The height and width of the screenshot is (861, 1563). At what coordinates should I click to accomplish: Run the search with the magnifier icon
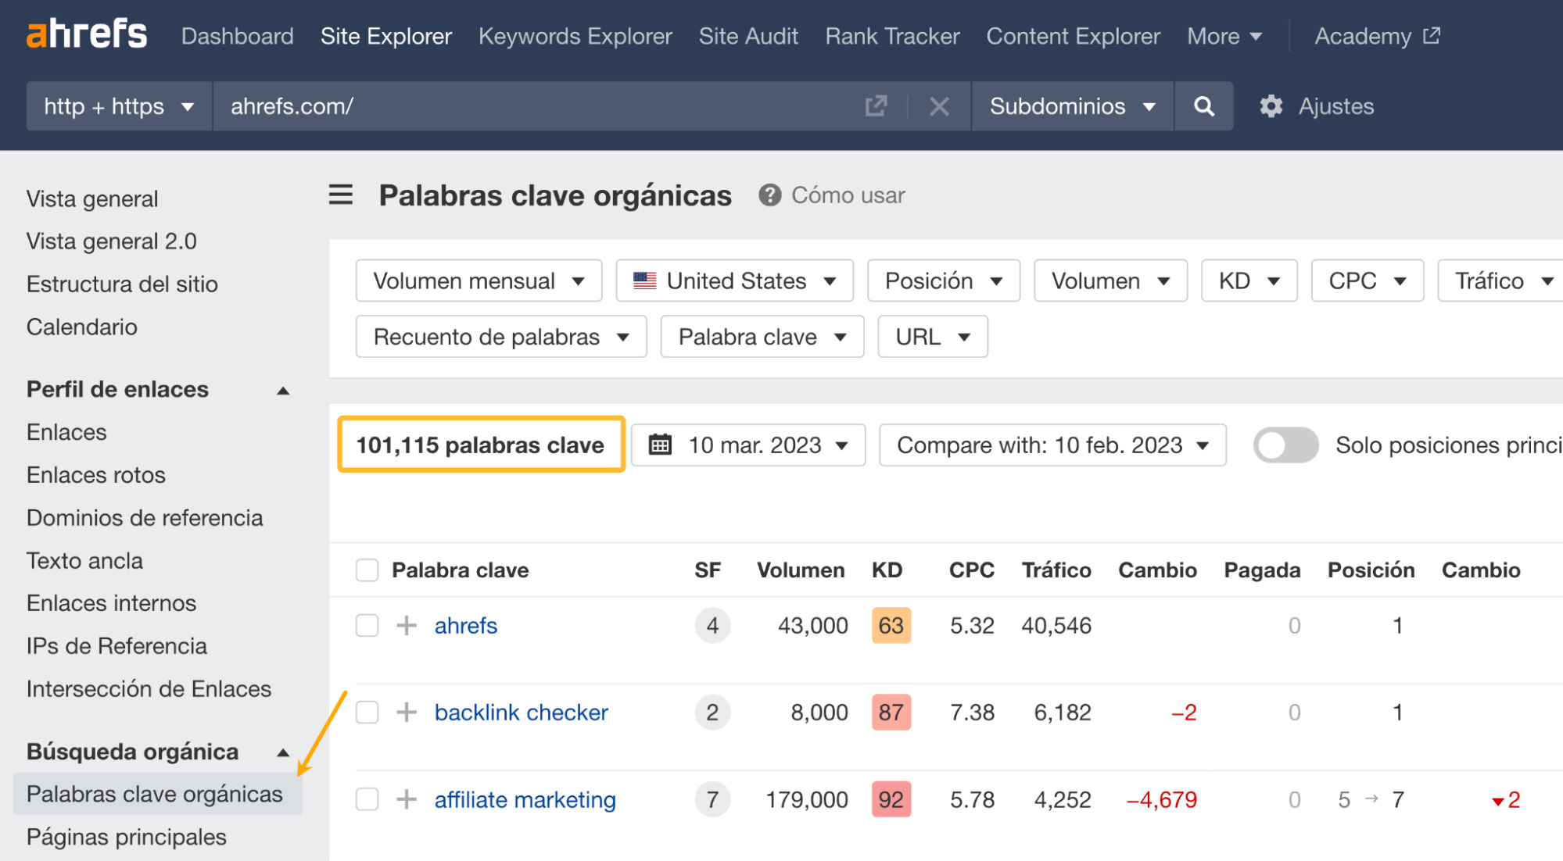coord(1203,106)
